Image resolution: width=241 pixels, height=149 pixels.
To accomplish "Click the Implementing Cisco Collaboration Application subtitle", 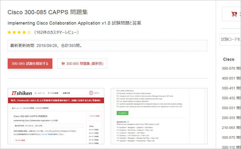I will coord(74,23).
